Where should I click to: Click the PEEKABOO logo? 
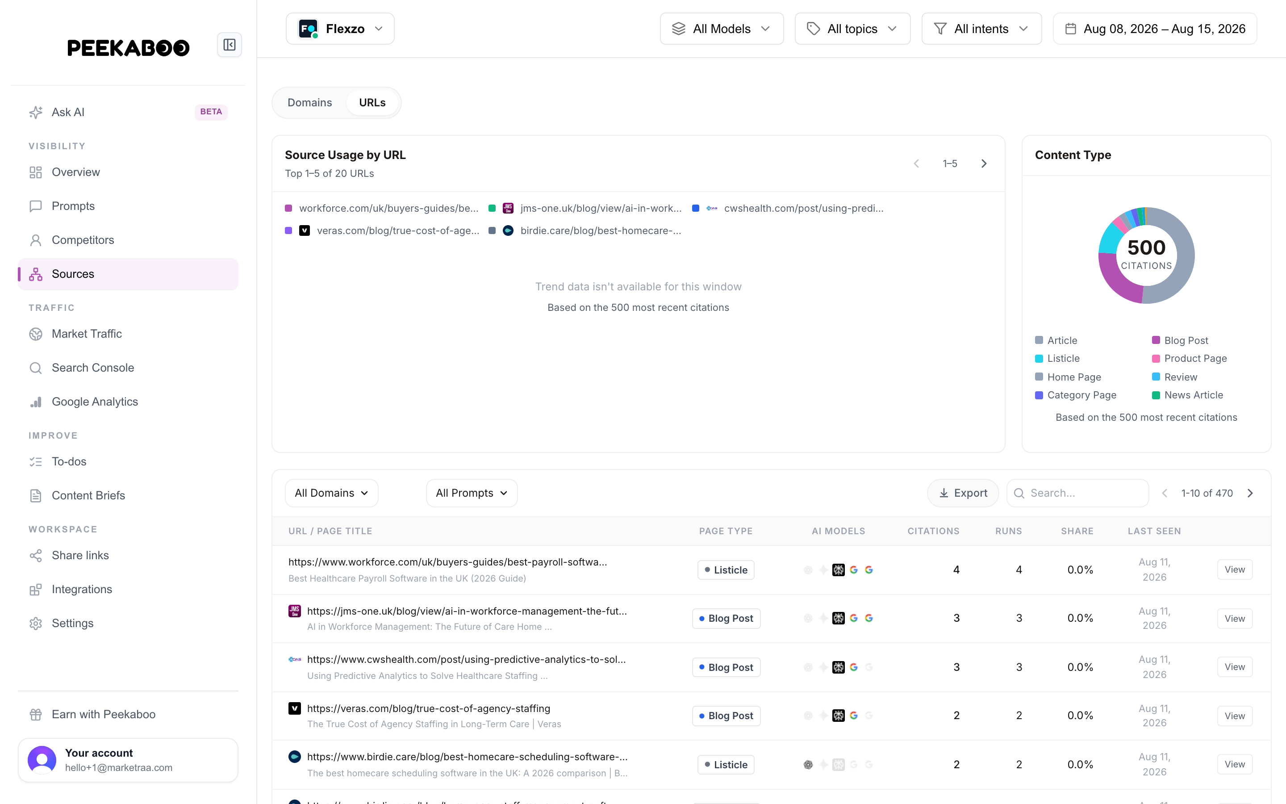point(129,48)
